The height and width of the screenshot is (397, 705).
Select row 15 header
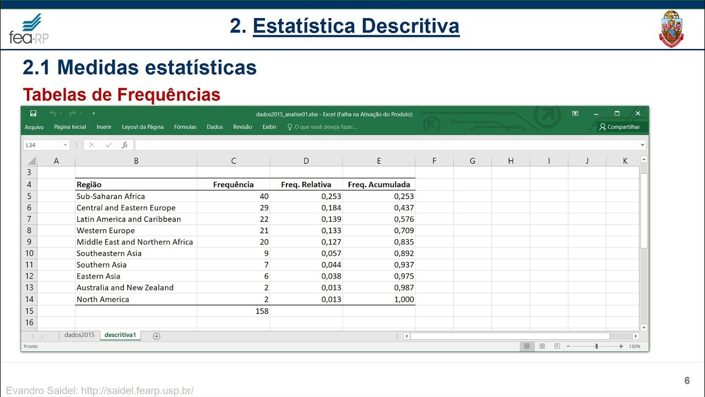(29, 311)
